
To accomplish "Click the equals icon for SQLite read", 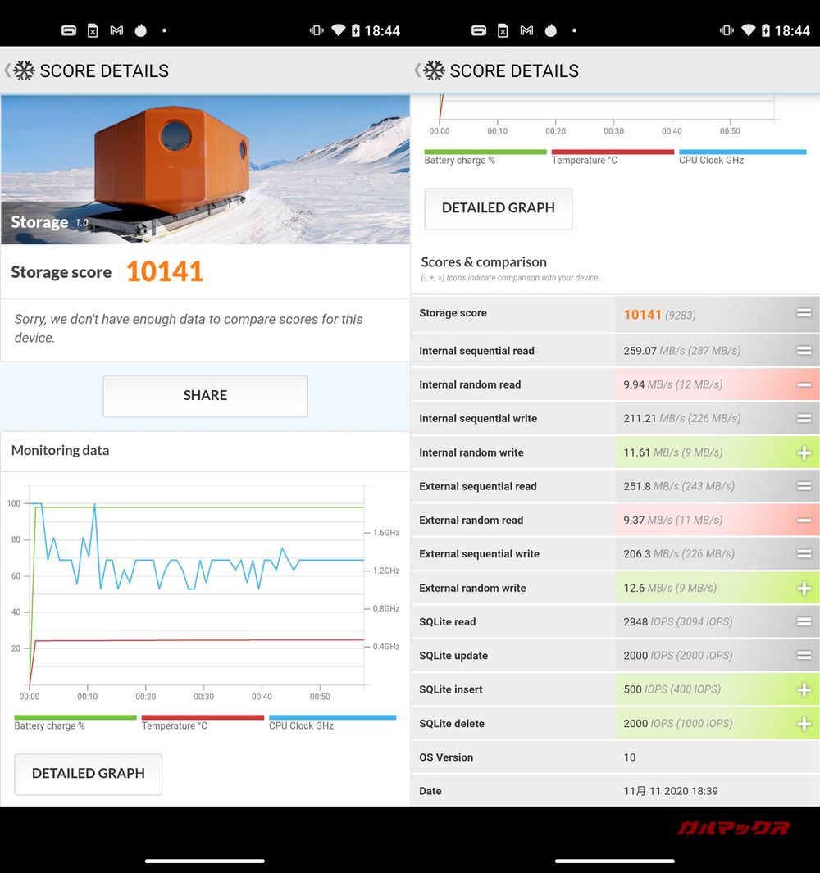I will 804,621.
